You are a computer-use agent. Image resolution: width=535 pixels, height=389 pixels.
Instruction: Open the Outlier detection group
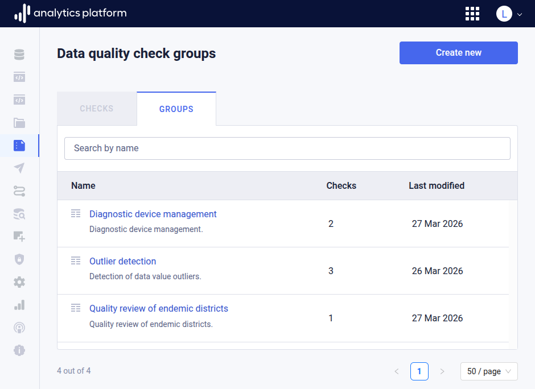click(122, 261)
